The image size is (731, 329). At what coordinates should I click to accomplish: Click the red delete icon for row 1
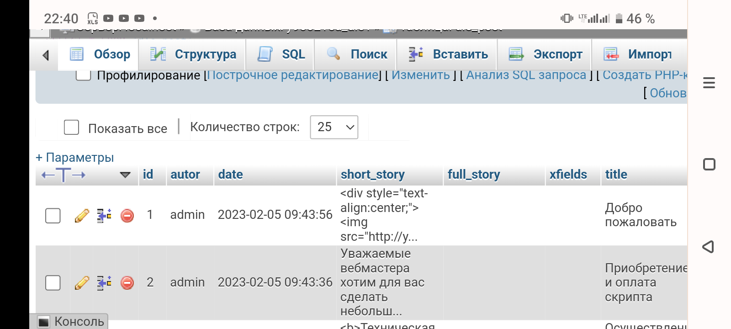[x=127, y=215]
